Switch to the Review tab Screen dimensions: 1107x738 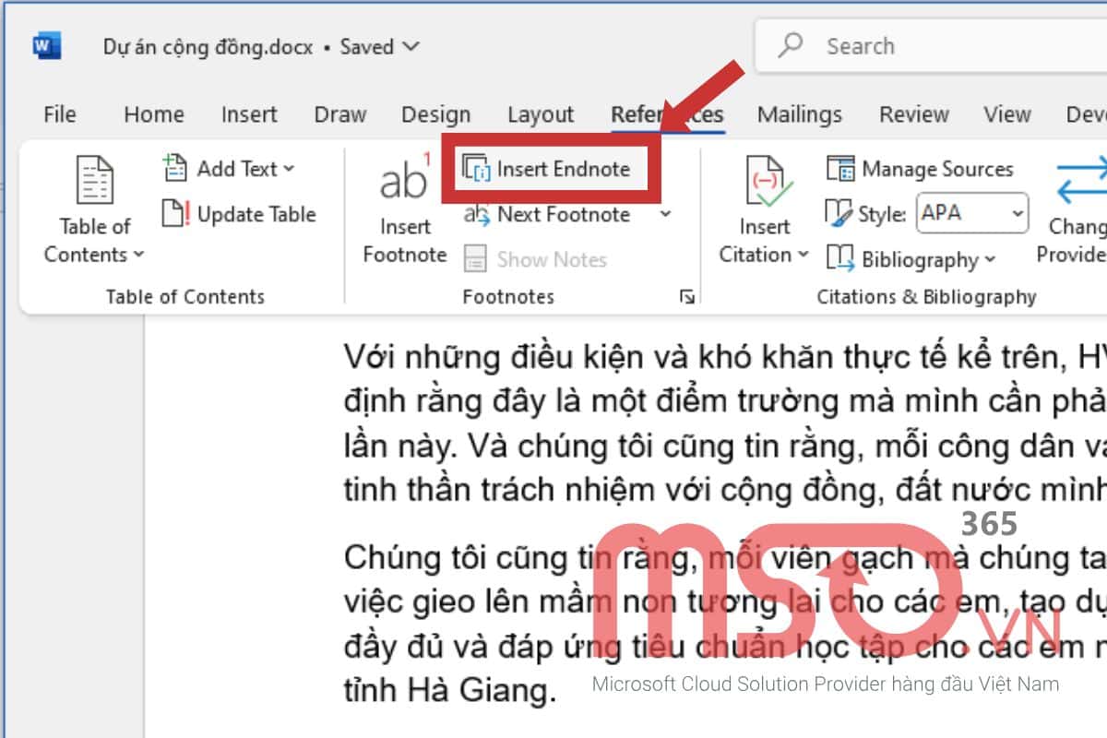point(914,114)
